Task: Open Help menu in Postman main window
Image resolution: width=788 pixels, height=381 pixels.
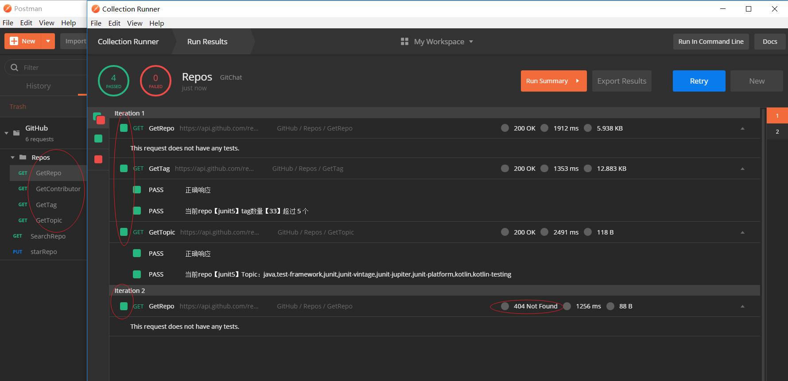Action: pyautogui.click(x=69, y=23)
